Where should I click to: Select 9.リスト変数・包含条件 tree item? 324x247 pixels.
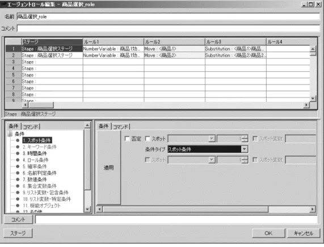click(x=45, y=193)
